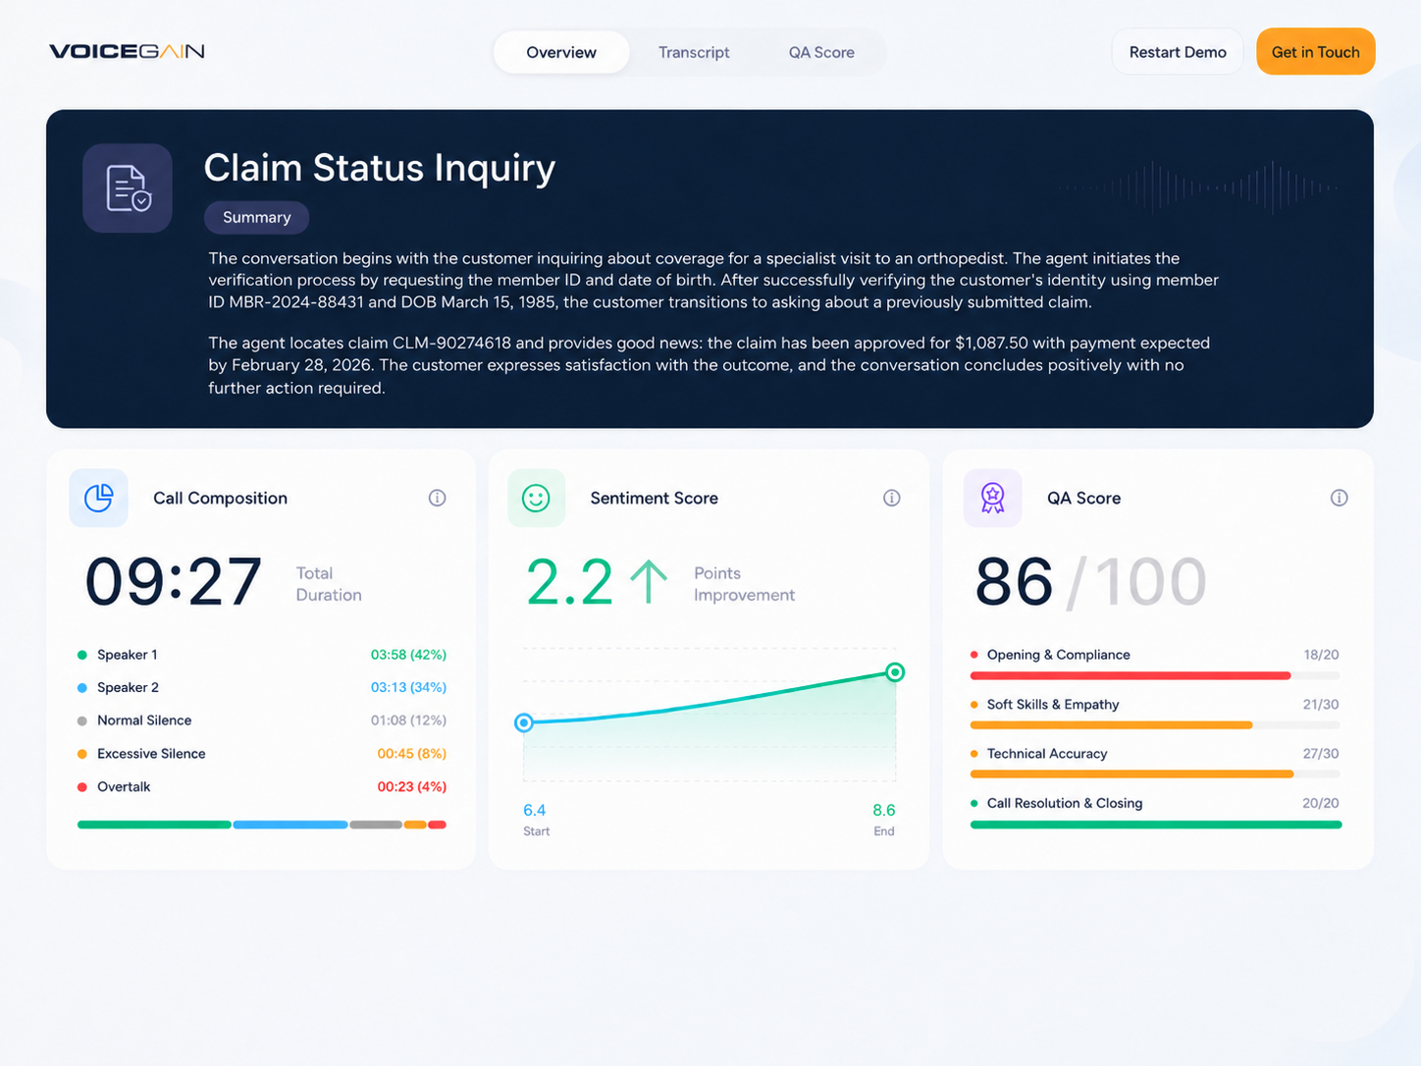1421x1066 pixels.
Task: Click the 03:58 (42%) value
Action: (x=408, y=655)
